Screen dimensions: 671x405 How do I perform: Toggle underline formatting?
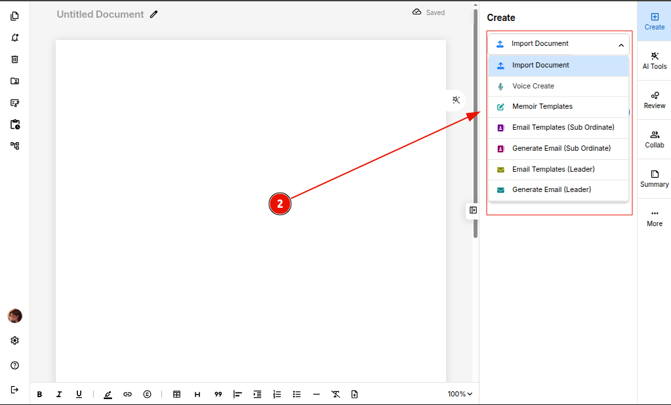(79, 395)
